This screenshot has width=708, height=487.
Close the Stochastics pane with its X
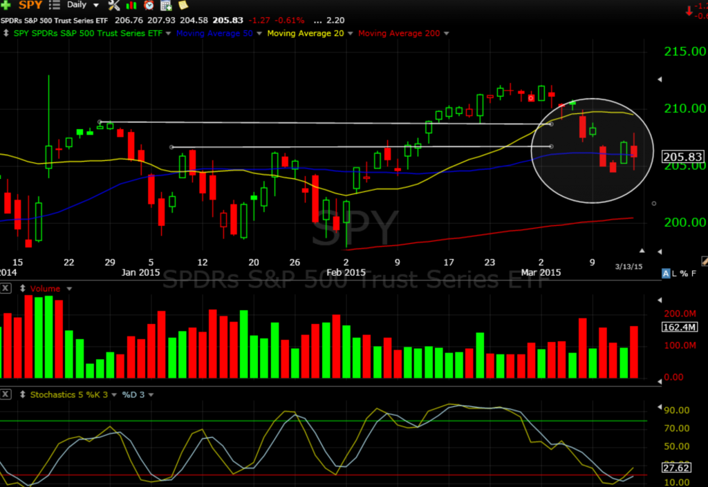click(x=6, y=394)
